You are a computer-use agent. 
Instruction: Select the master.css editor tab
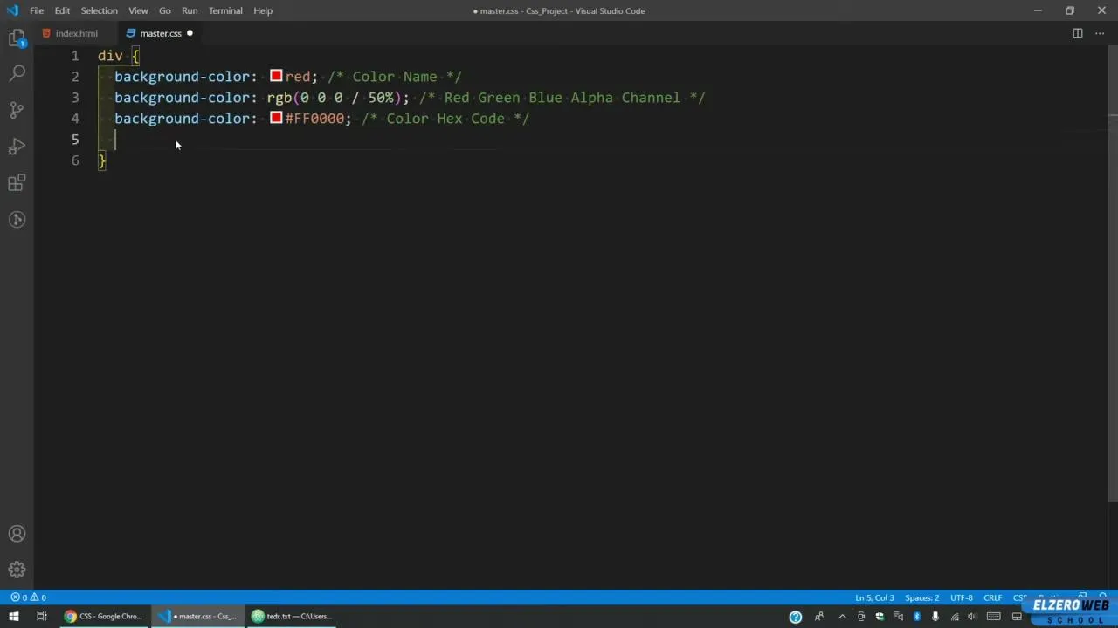pos(161,33)
